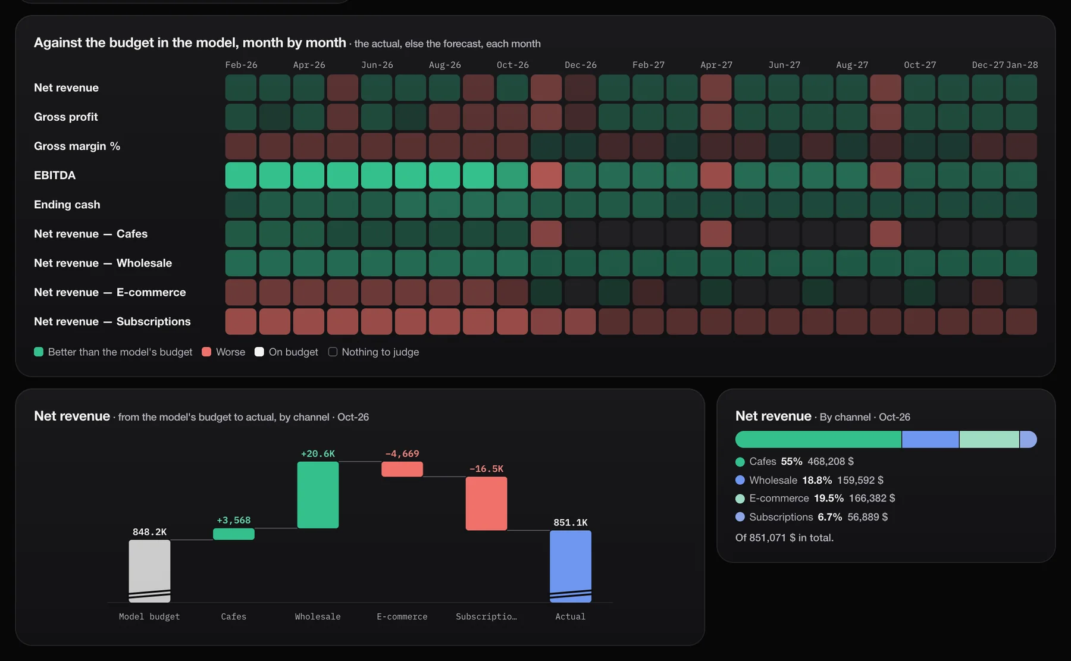Click the 'Of 851,071 $ in total.' line

tap(784, 538)
